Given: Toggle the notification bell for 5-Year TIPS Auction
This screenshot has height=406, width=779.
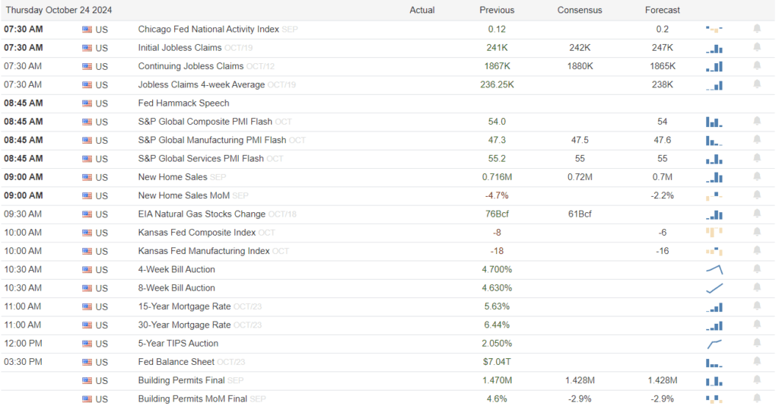Looking at the screenshot, I should click(756, 344).
